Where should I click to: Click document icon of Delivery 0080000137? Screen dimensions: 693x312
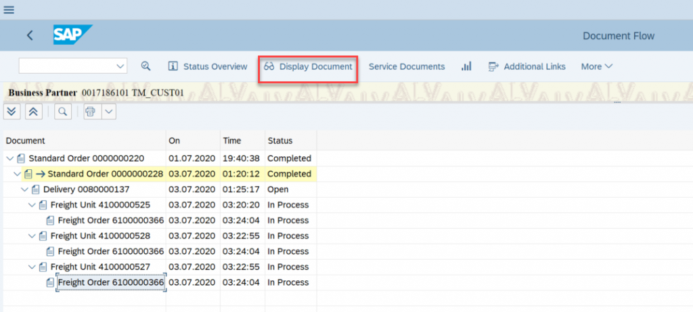click(36, 189)
